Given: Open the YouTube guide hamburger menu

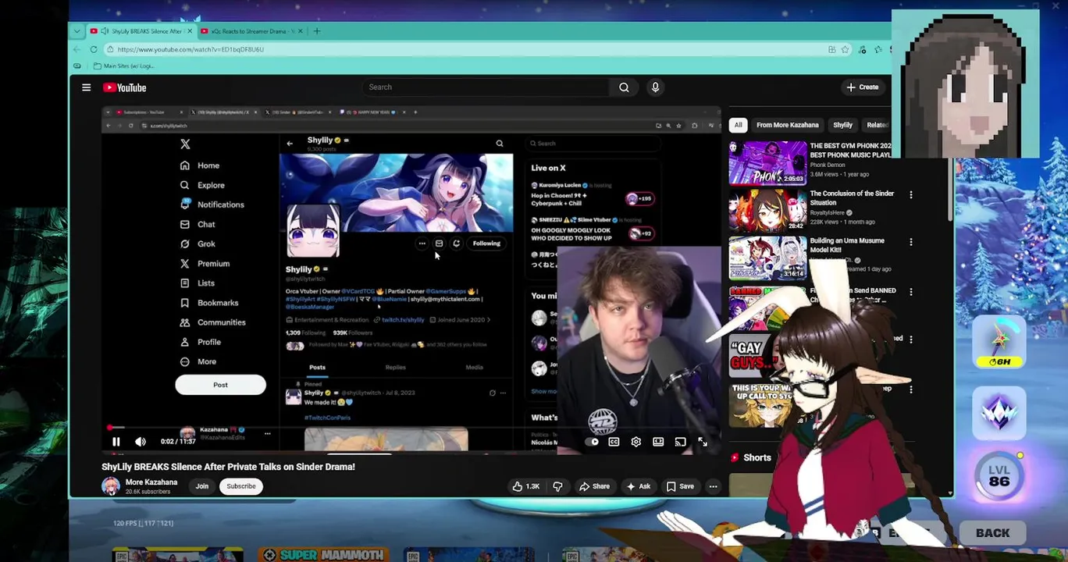Looking at the screenshot, I should click(87, 87).
